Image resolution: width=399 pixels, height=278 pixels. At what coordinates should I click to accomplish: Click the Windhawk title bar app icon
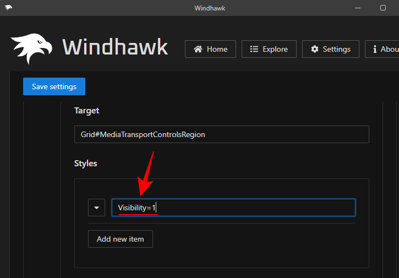(8, 8)
